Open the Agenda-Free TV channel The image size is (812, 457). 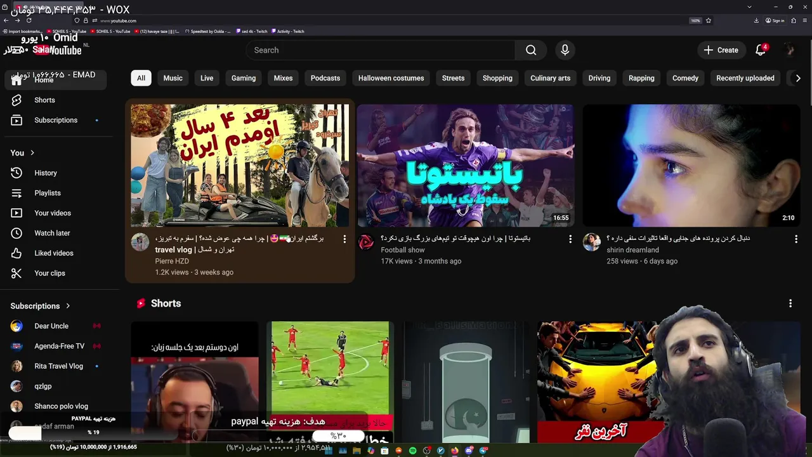[56, 346]
